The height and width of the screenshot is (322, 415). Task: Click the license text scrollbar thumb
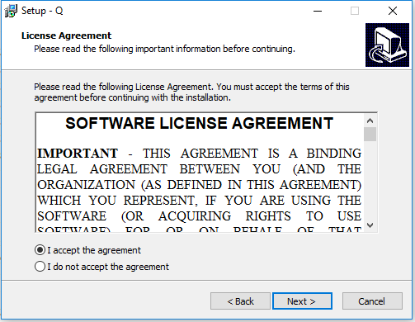click(x=370, y=134)
